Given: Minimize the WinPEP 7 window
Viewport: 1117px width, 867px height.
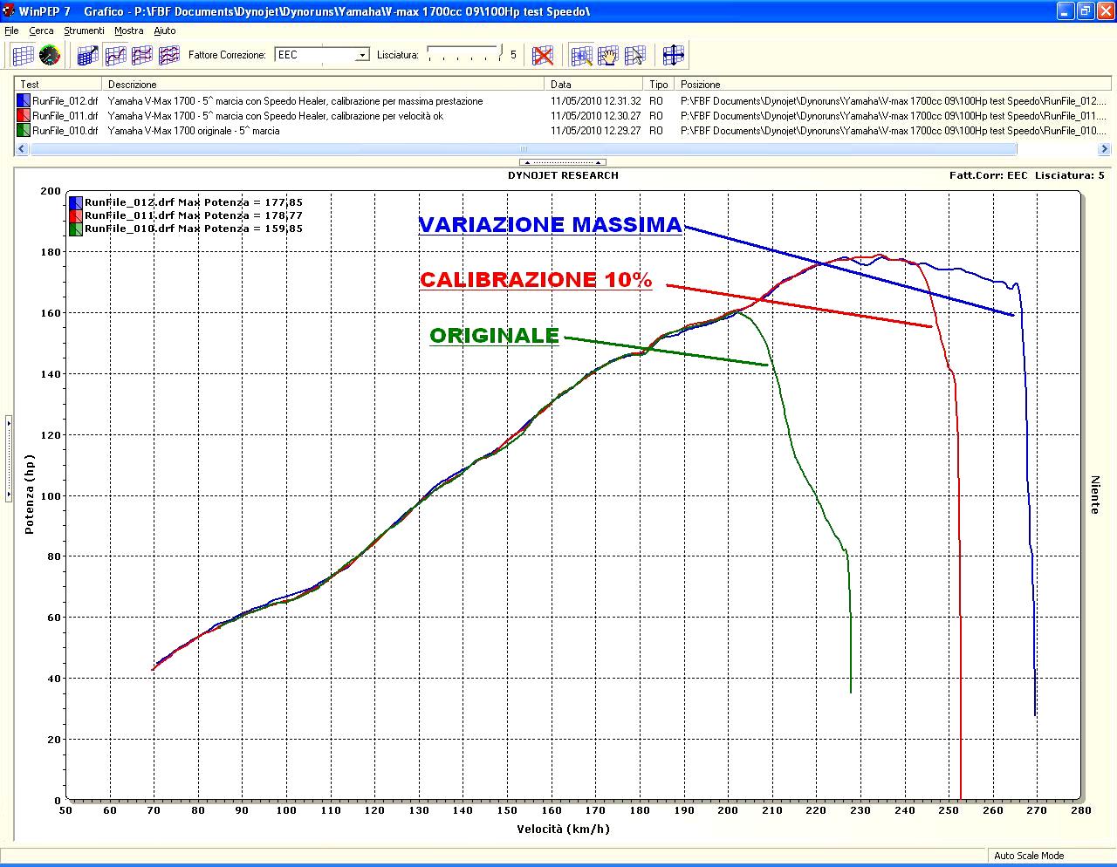Looking at the screenshot, I should click(1066, 11).
